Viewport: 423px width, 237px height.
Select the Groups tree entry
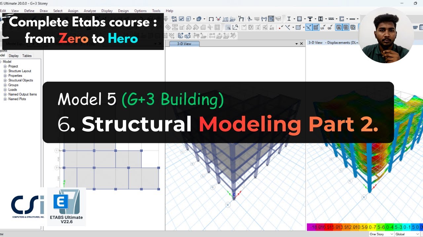[13, 85]
